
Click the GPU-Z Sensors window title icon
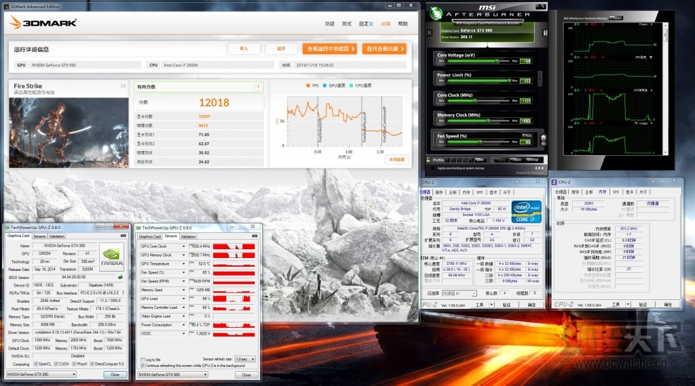pos(138,228)
